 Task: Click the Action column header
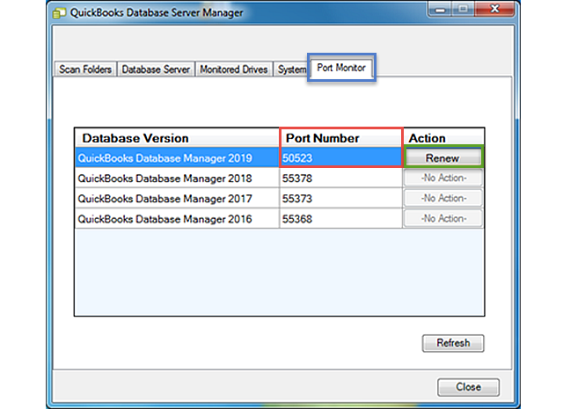tap(443, 138)
